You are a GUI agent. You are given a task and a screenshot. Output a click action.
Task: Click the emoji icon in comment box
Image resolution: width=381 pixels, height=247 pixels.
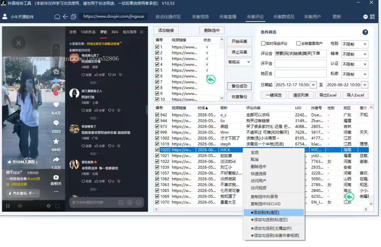[x=138, y=202]
